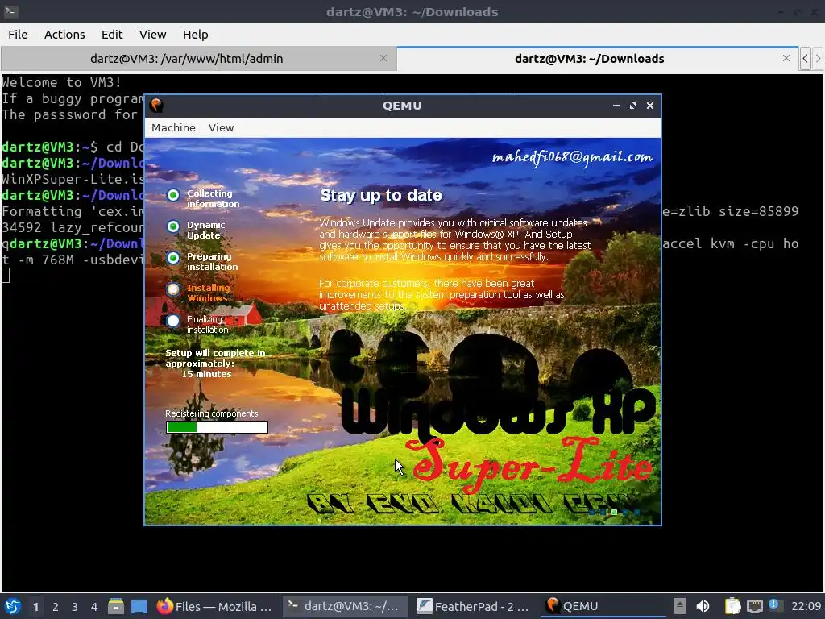This screenshot has width=825, height=619.
Task: Maximize the QEMU window
Action: click(633, 106)
